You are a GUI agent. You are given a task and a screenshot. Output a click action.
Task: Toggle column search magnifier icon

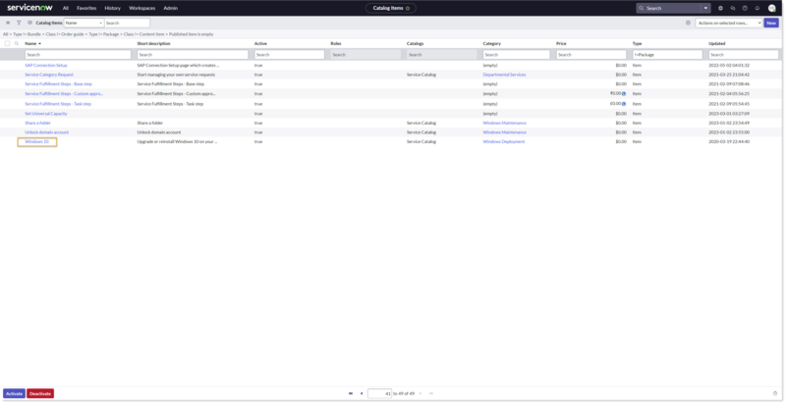17,43
